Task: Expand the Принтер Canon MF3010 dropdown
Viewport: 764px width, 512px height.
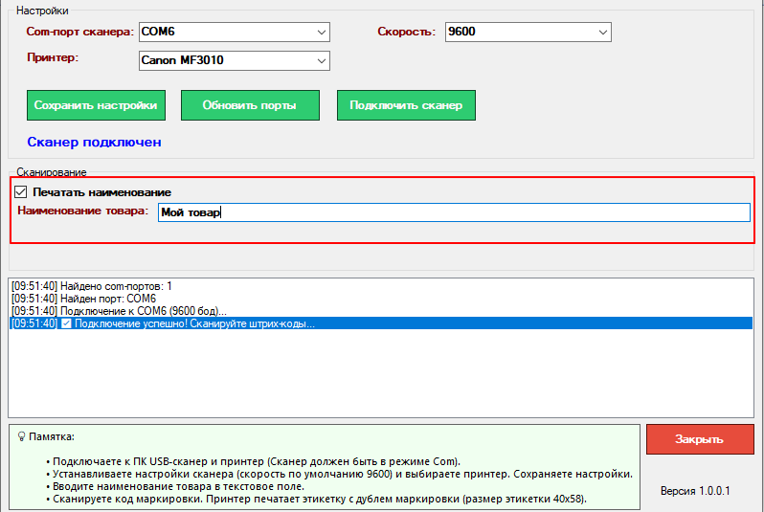Action: 234,61
